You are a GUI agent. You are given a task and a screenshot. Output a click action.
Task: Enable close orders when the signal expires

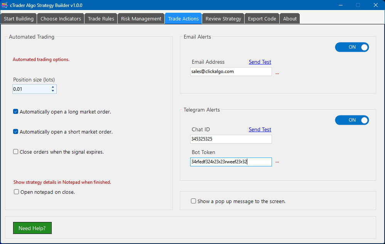(x=15, y=151)
